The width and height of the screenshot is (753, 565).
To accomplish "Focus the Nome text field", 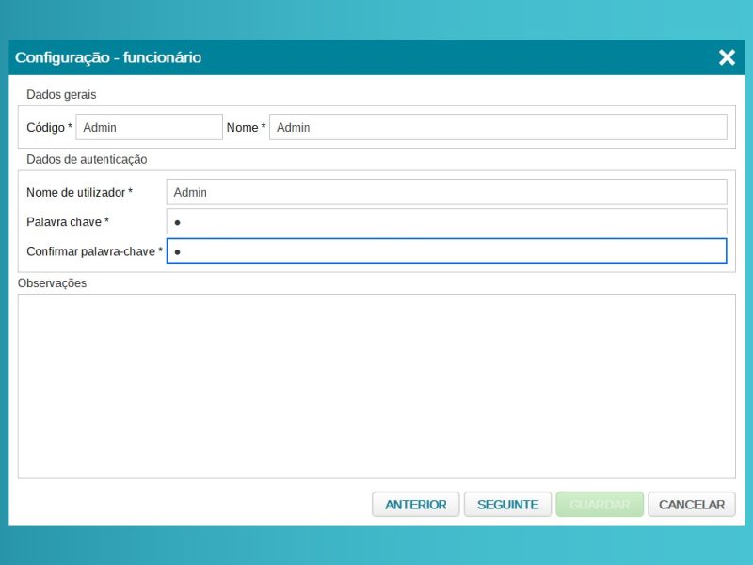I will tap(497, 127).
